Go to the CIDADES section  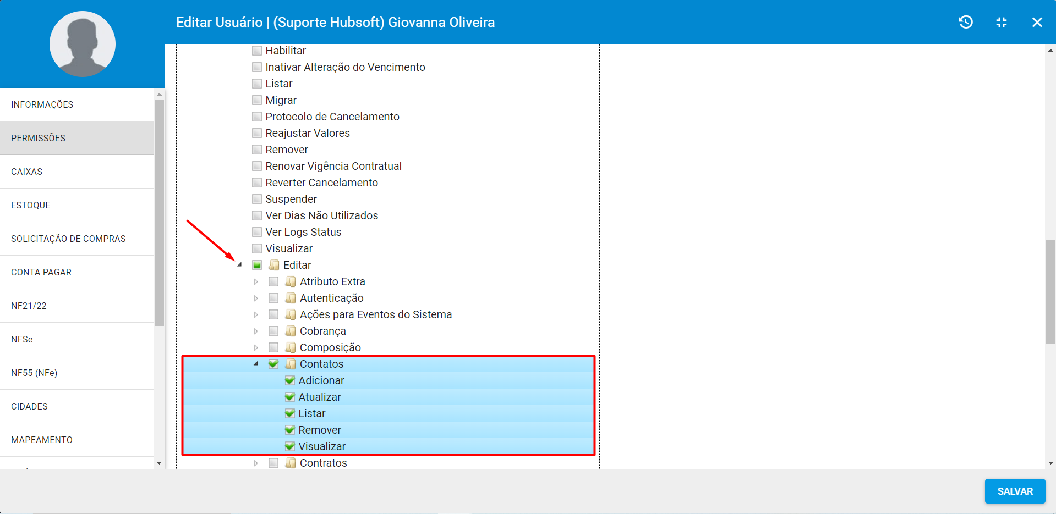(77, 406)
